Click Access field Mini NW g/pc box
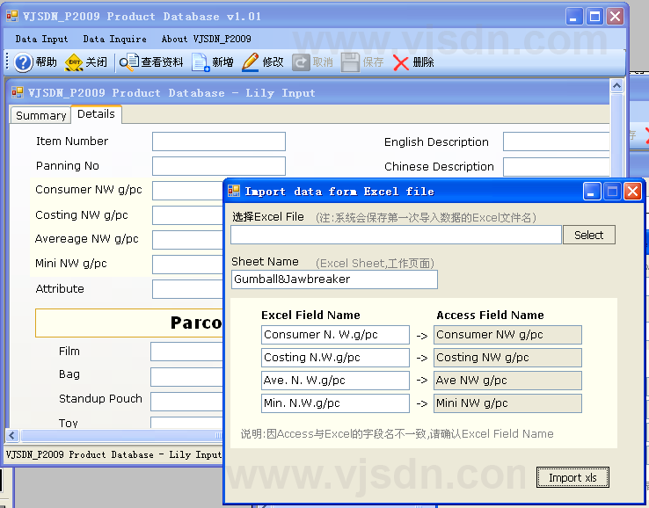649x508 pixels. click(507, 403)
